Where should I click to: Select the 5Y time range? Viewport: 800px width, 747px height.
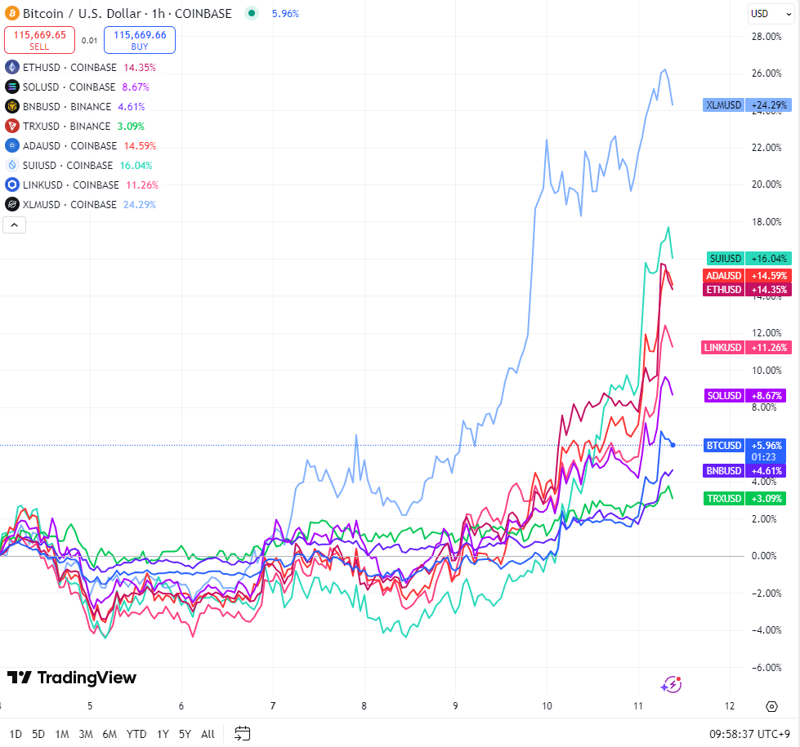pyautogui.click(x=185, y=734)
